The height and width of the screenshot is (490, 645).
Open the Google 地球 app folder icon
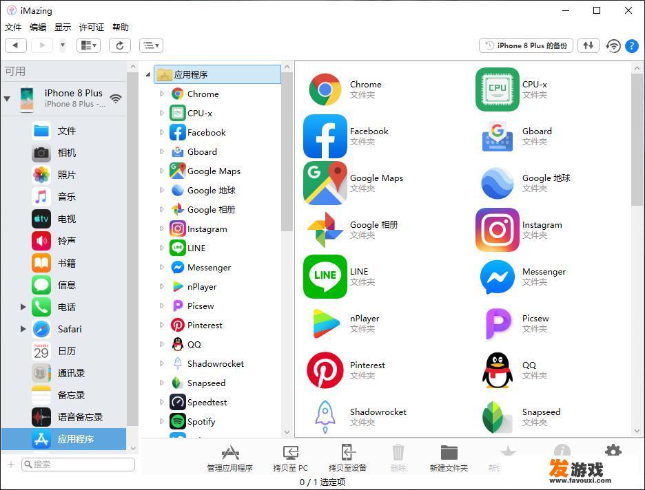498,183
